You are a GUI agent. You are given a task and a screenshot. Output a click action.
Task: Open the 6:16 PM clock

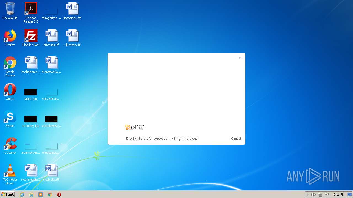click(x=339, y=194)
